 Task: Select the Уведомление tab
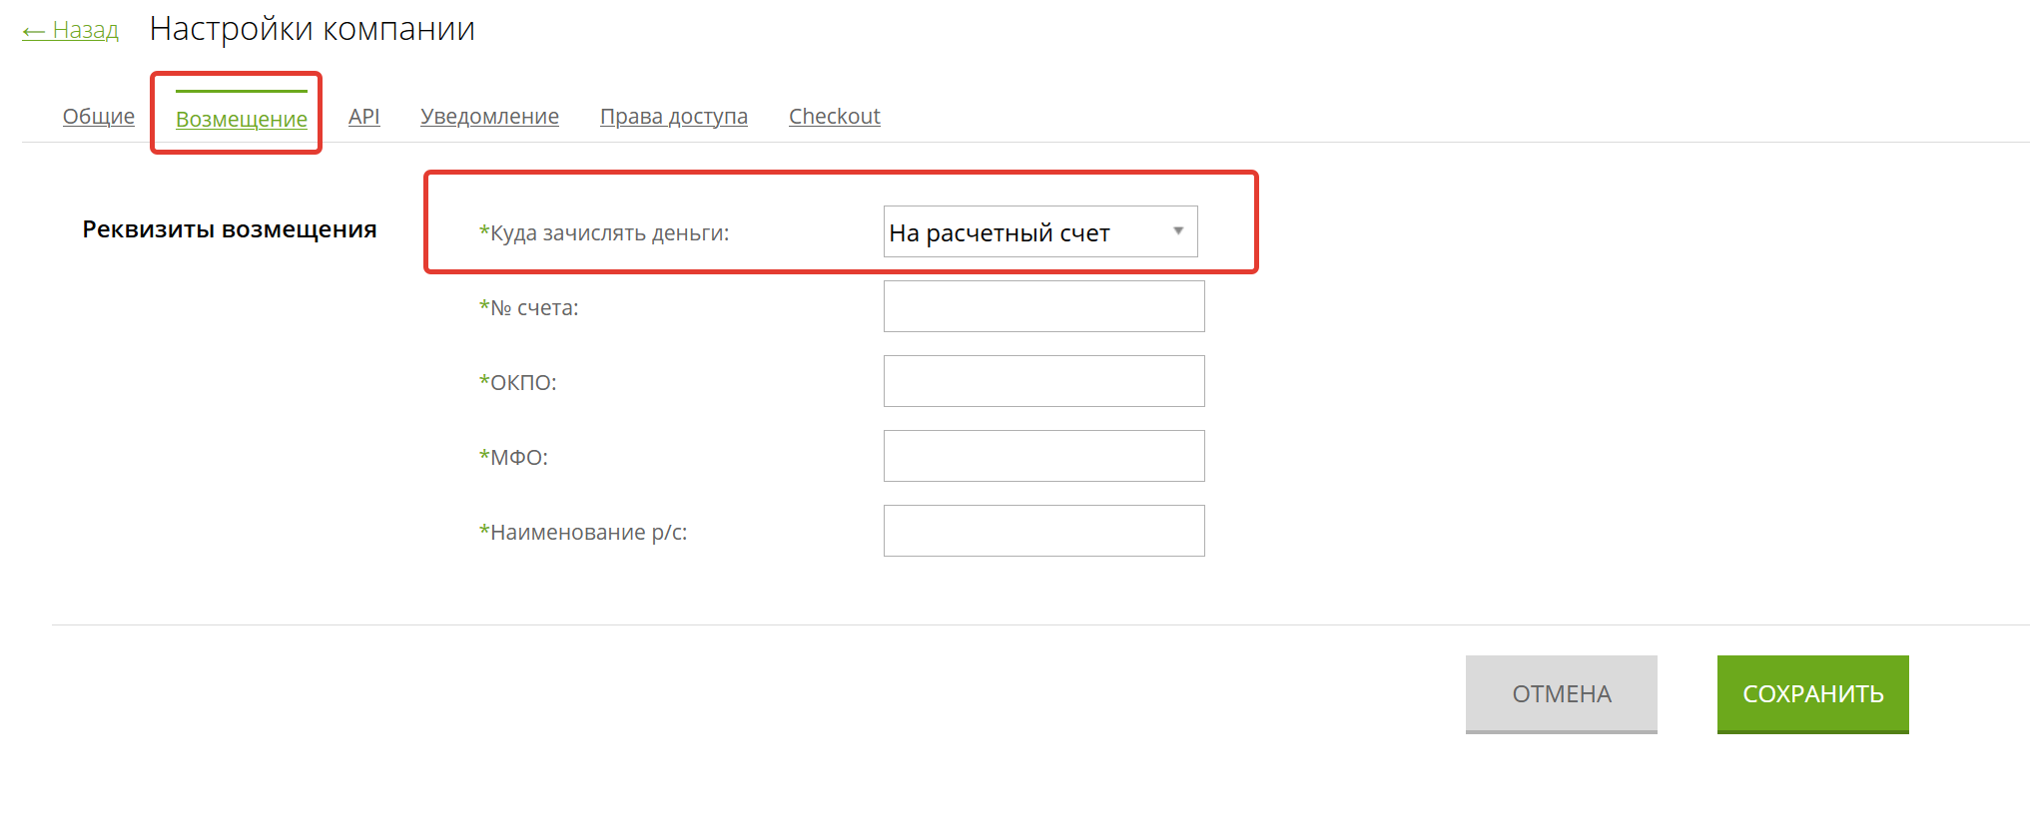click(489, 116)
